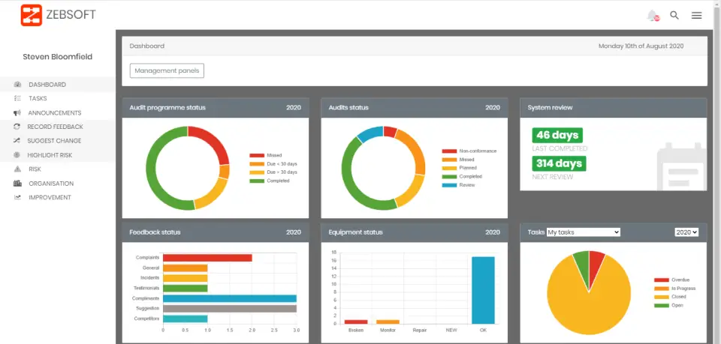This screenshot has height=344, width=721.
Task: Open the 2020 year dropdown in Tasks
Action: point(686,232)
